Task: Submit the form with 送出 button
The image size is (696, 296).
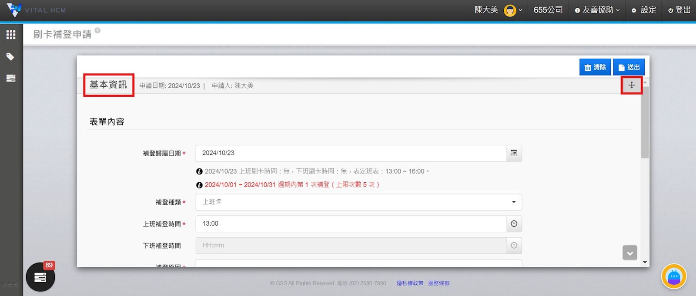Action: pos(629,67)
